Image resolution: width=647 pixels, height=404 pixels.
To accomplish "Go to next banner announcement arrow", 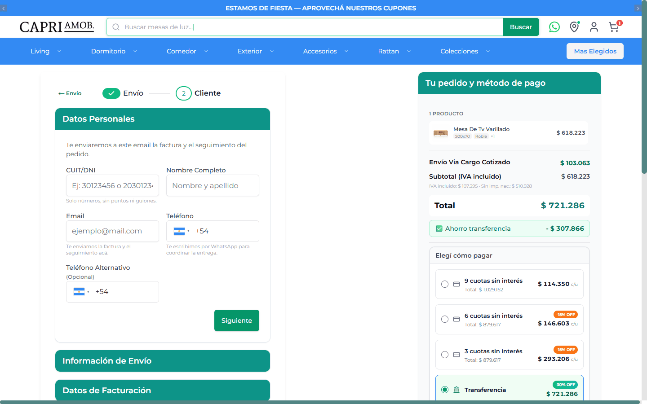I will click(x=638, y=8).
